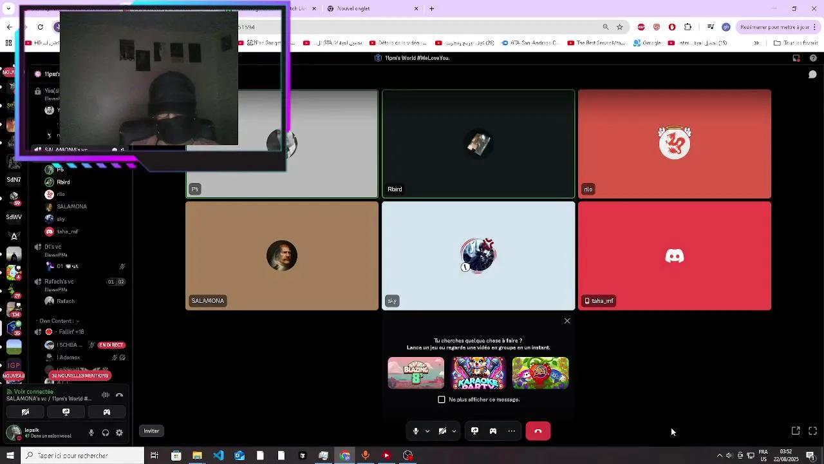The image size is (824, 464).
Task: Open microphone options arrow in call bar
Action: 427,431
